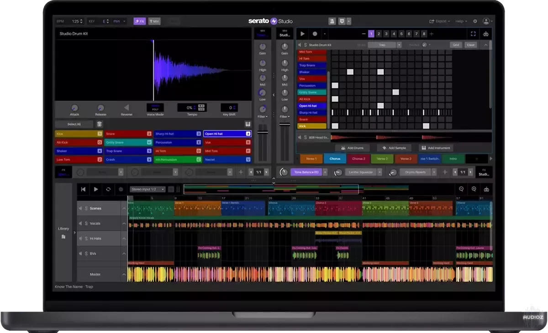Play the sequencer pattern

coord(302,34)
